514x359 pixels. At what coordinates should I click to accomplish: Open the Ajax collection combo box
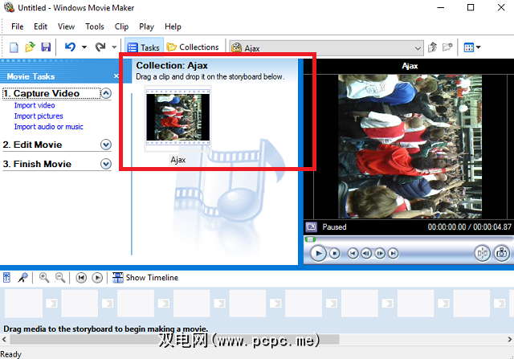pyautogui.click(x=327, y=48)
